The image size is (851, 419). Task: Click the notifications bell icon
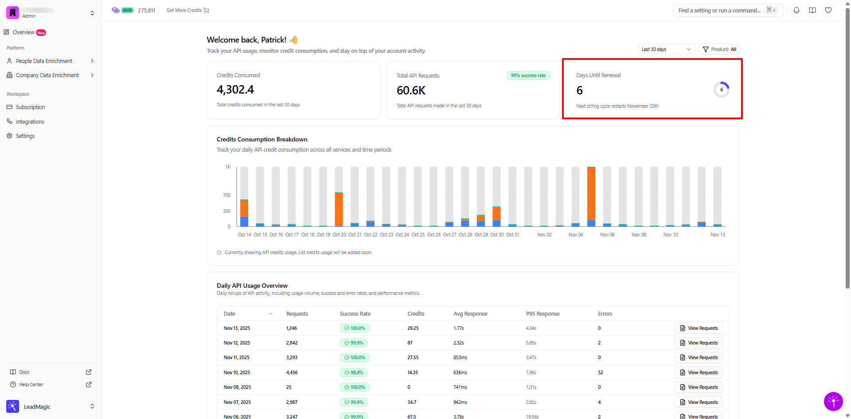[796, 10]
